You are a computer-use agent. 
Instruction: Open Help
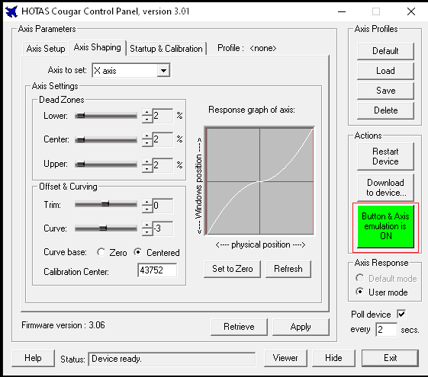33,358
